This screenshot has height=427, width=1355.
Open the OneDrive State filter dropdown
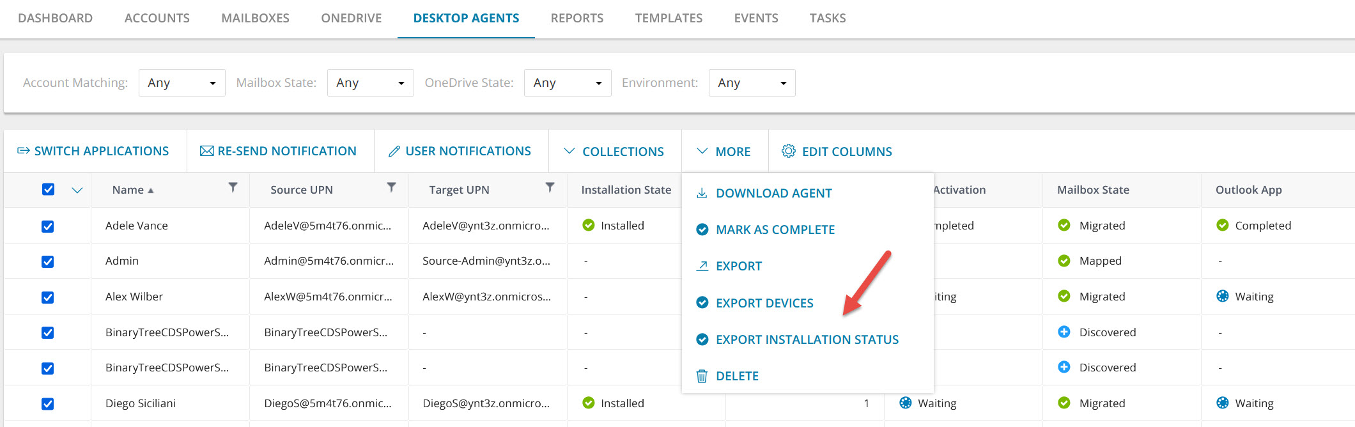click(568, 82)
